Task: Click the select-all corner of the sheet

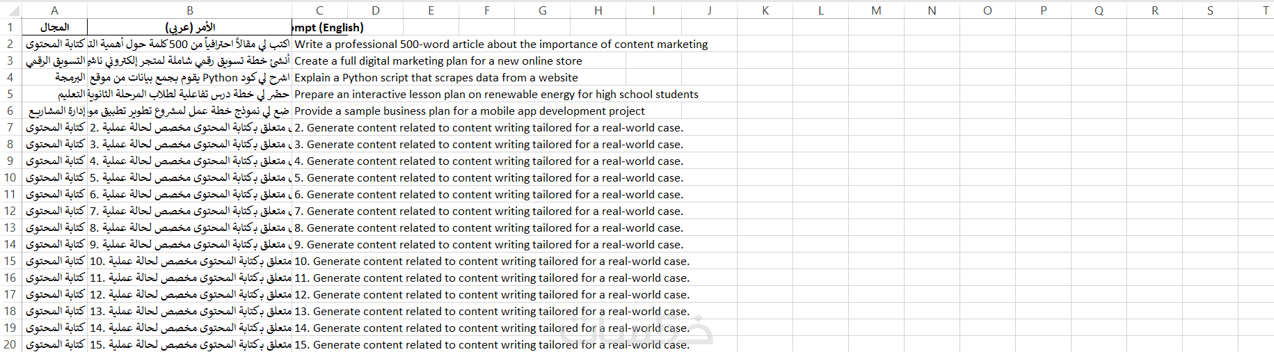Action: pos(10,10)
